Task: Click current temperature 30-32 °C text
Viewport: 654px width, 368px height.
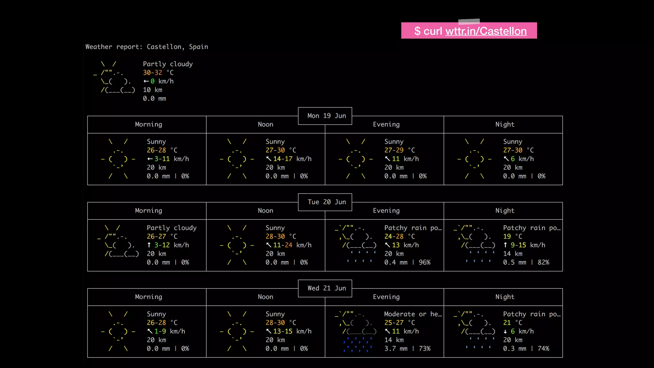Action: pos(158,73)
